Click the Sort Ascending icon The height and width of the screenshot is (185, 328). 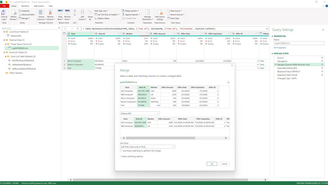75,11
